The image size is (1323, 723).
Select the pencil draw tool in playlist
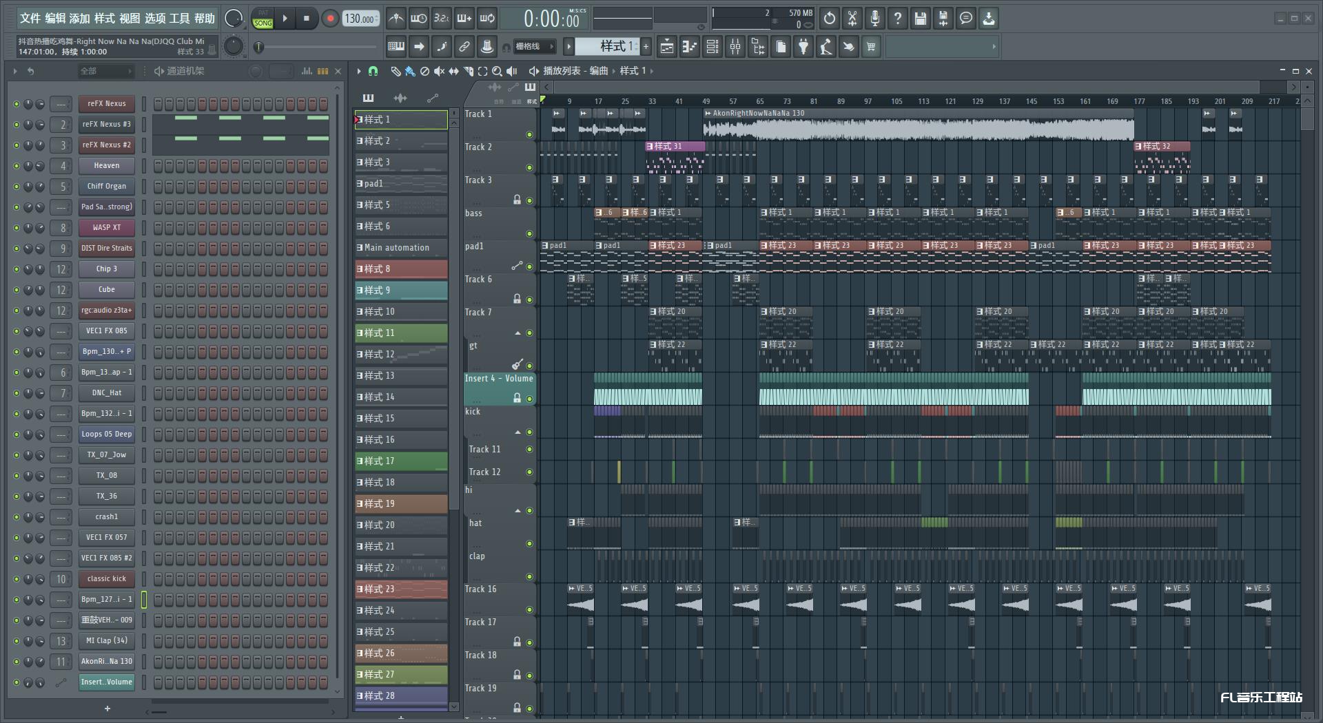point(396,71)
